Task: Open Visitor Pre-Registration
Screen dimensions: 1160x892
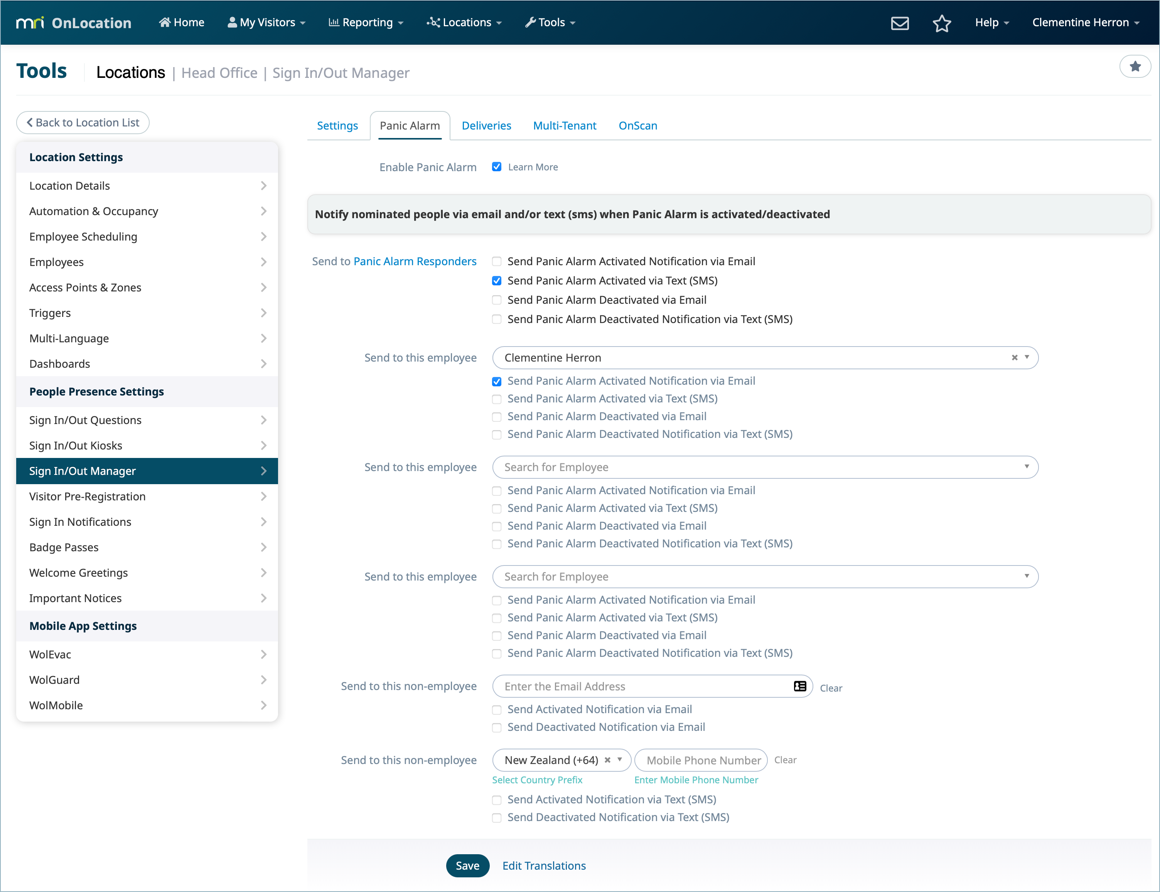Action: coord(147,497)
